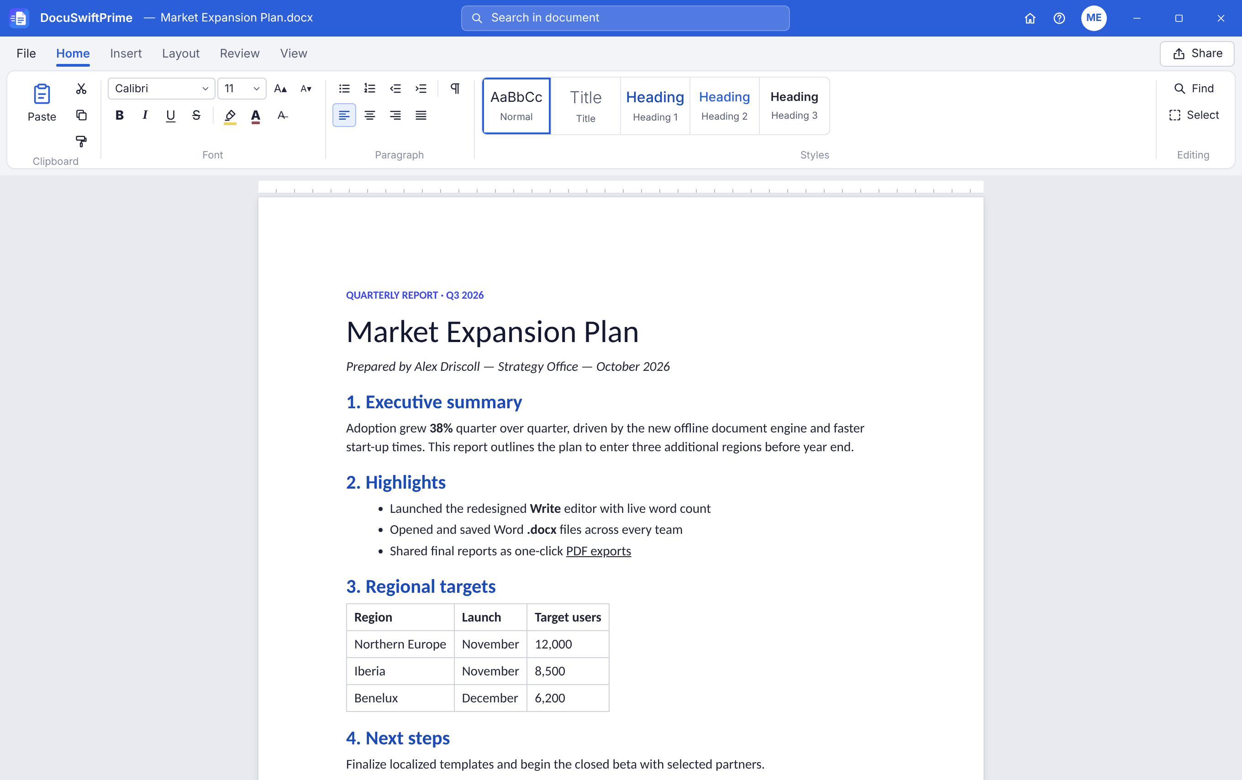Increase font size with the grow icon

click(280, 89)
